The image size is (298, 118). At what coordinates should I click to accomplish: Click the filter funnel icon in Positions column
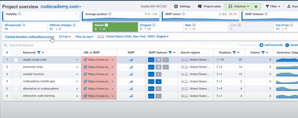coord(234,53)
